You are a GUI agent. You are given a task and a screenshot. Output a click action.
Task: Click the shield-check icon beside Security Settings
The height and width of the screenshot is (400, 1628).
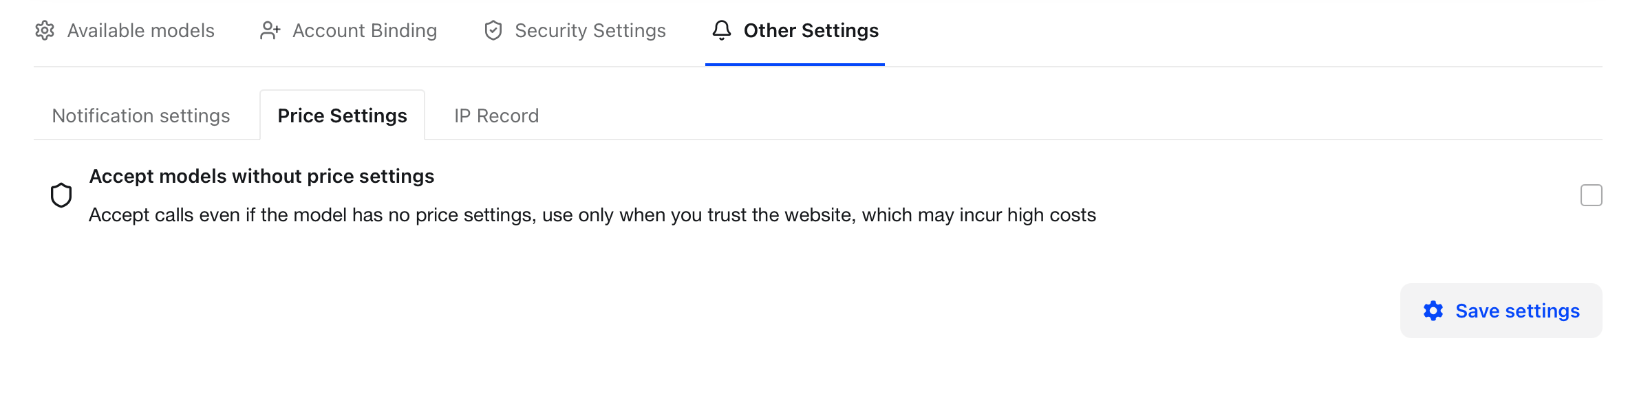[x=493, y=30]
